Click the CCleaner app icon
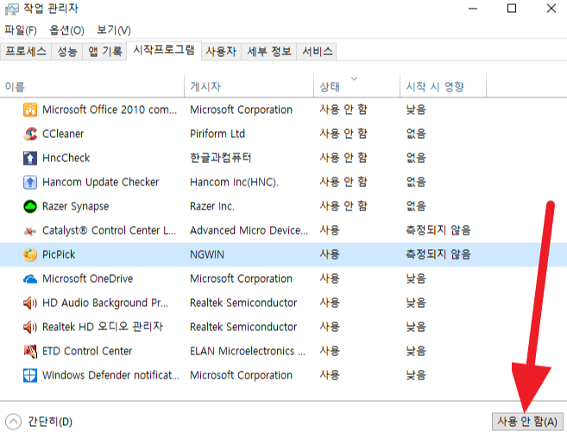The width and height of the screenshot is (567, 438). (x=30, y=134)
